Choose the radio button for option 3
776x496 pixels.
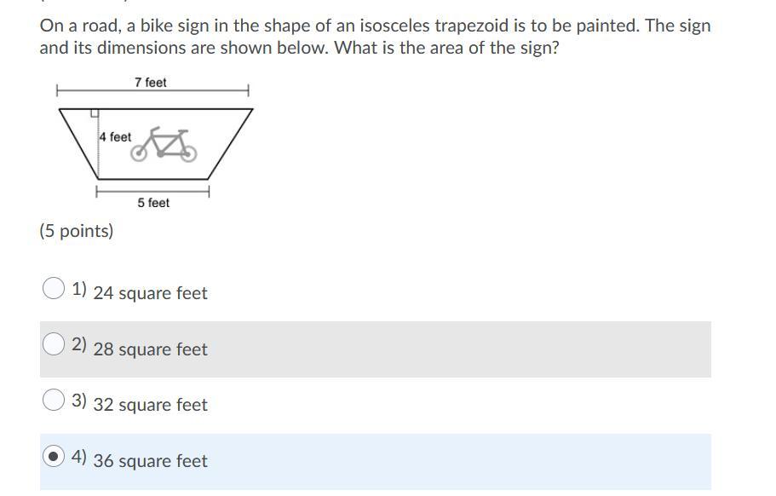coord(54,400)
